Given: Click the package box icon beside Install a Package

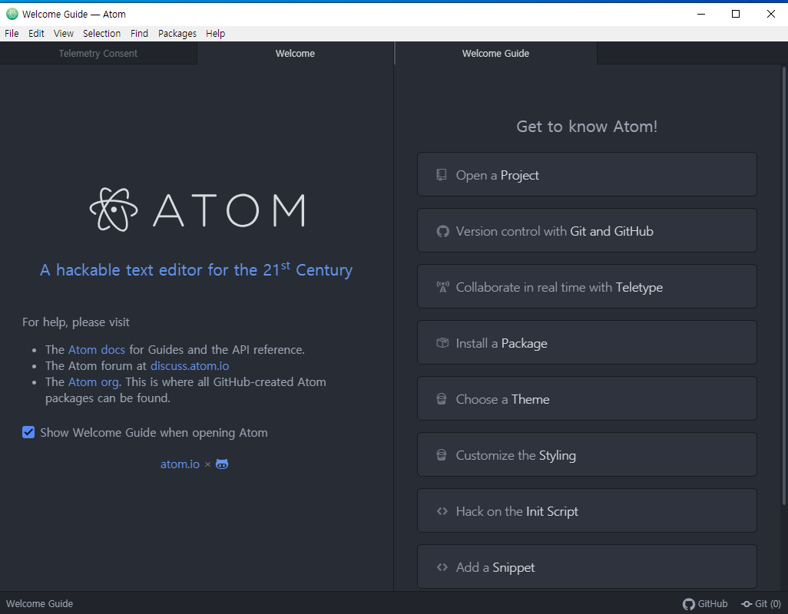Looking at the screenshot, I should point(442,343).
